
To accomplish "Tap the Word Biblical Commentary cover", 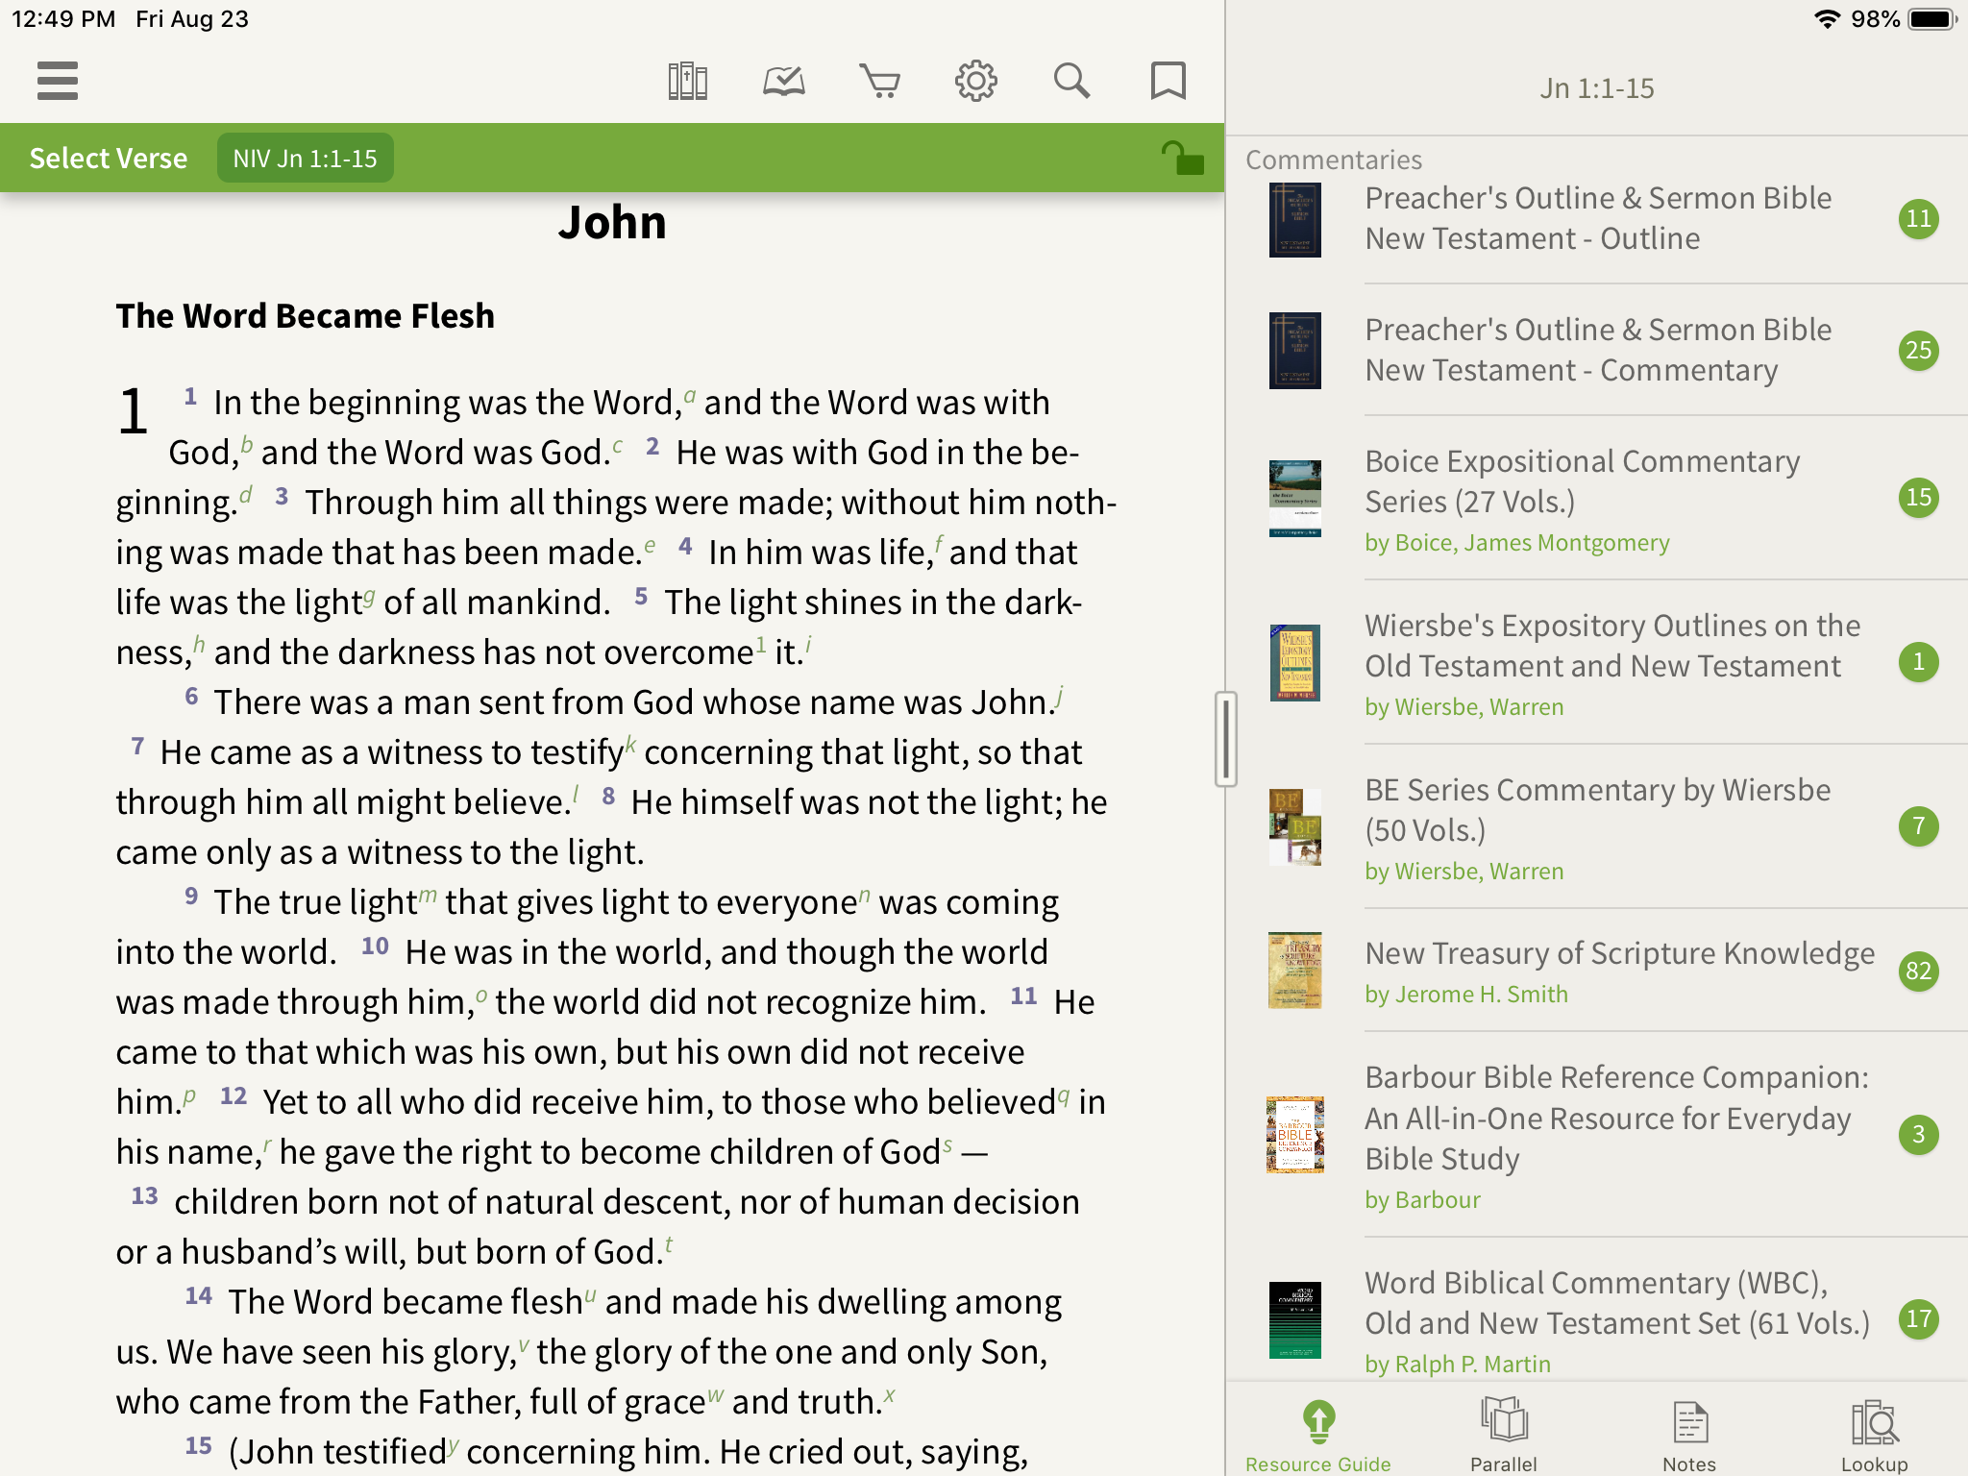I will tap(1294, 1319).
